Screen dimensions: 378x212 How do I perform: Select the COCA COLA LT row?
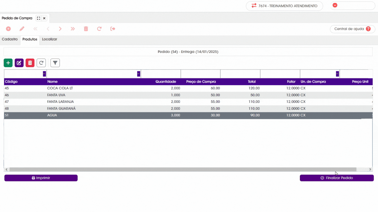click(x=188, y=88)
